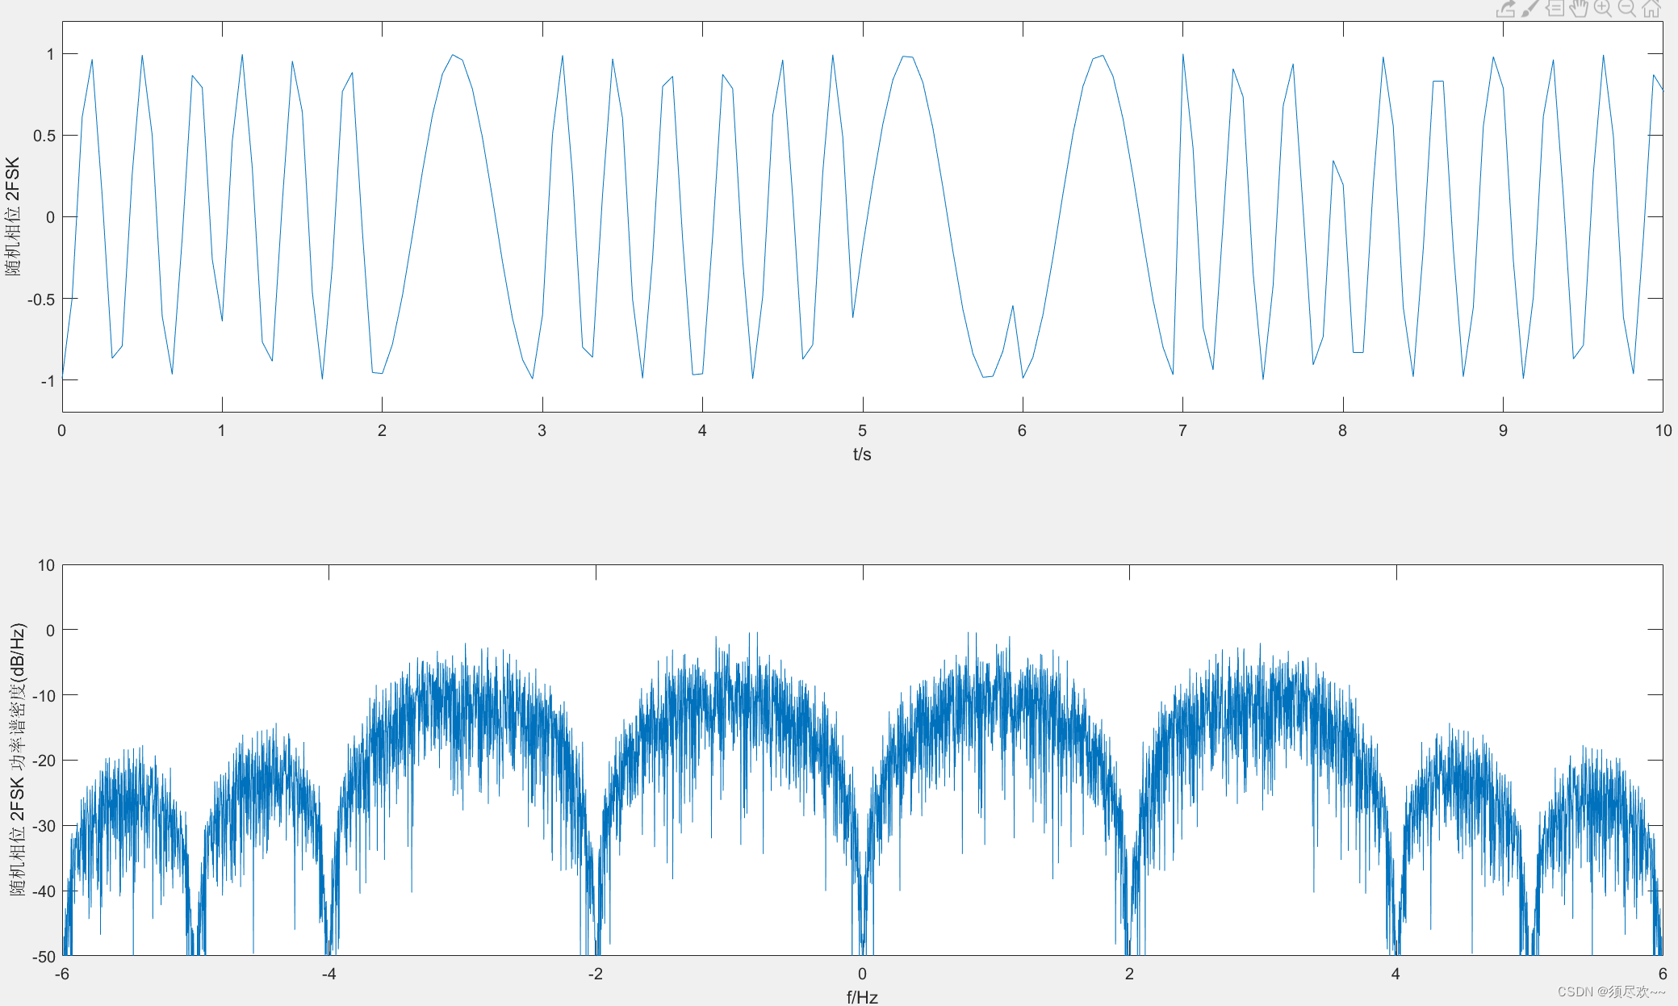Viewport: 1678px width, 1006px height.
Task: Select the zoom in magnifier
Action: point(1603,9)
